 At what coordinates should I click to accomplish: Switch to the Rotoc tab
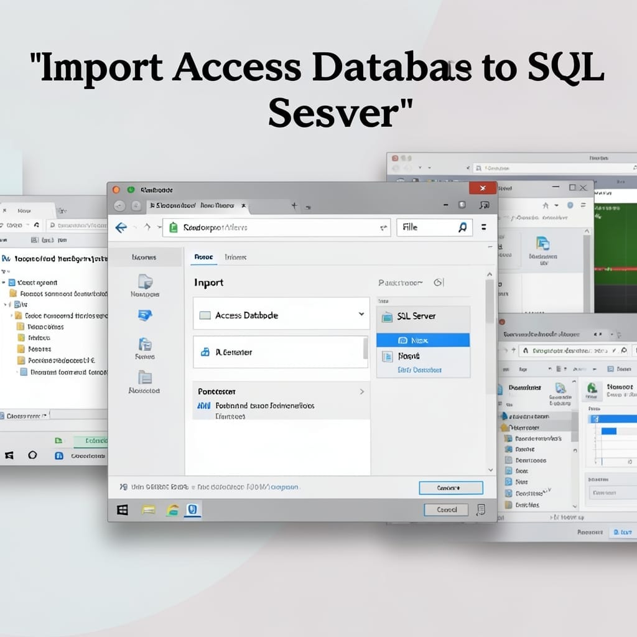pos(203,257)
